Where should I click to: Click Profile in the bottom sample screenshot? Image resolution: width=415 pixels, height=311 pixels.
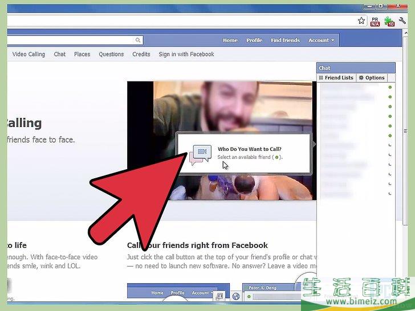click(178, 293)
